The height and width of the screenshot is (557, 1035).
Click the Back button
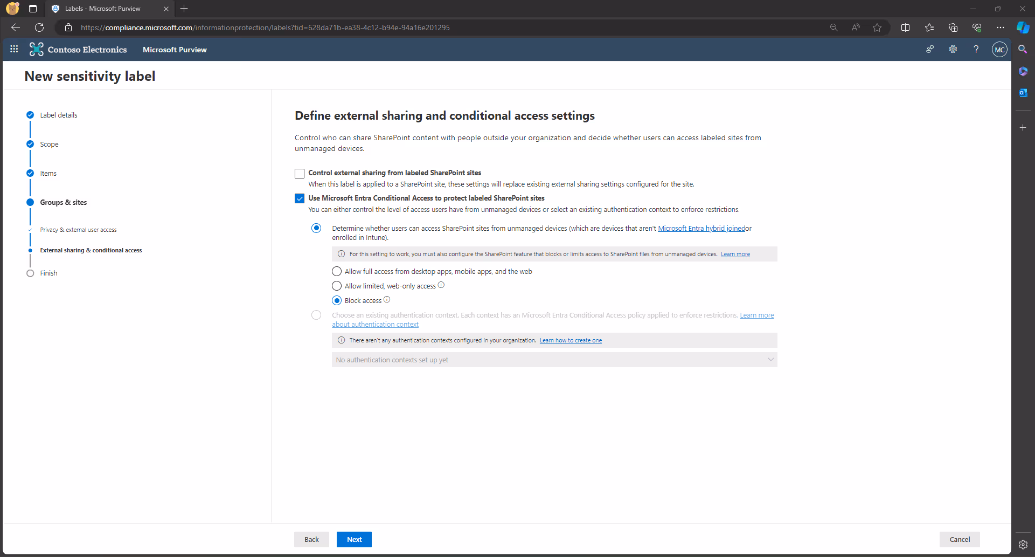(x=311, y=539)
